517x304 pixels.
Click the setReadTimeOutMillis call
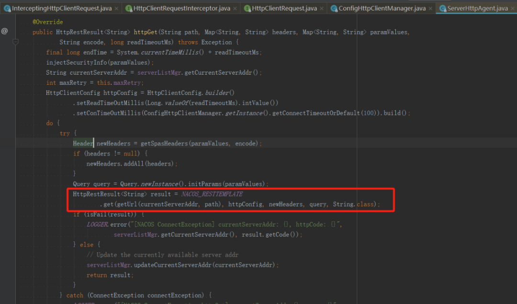[x=110, y=103]
